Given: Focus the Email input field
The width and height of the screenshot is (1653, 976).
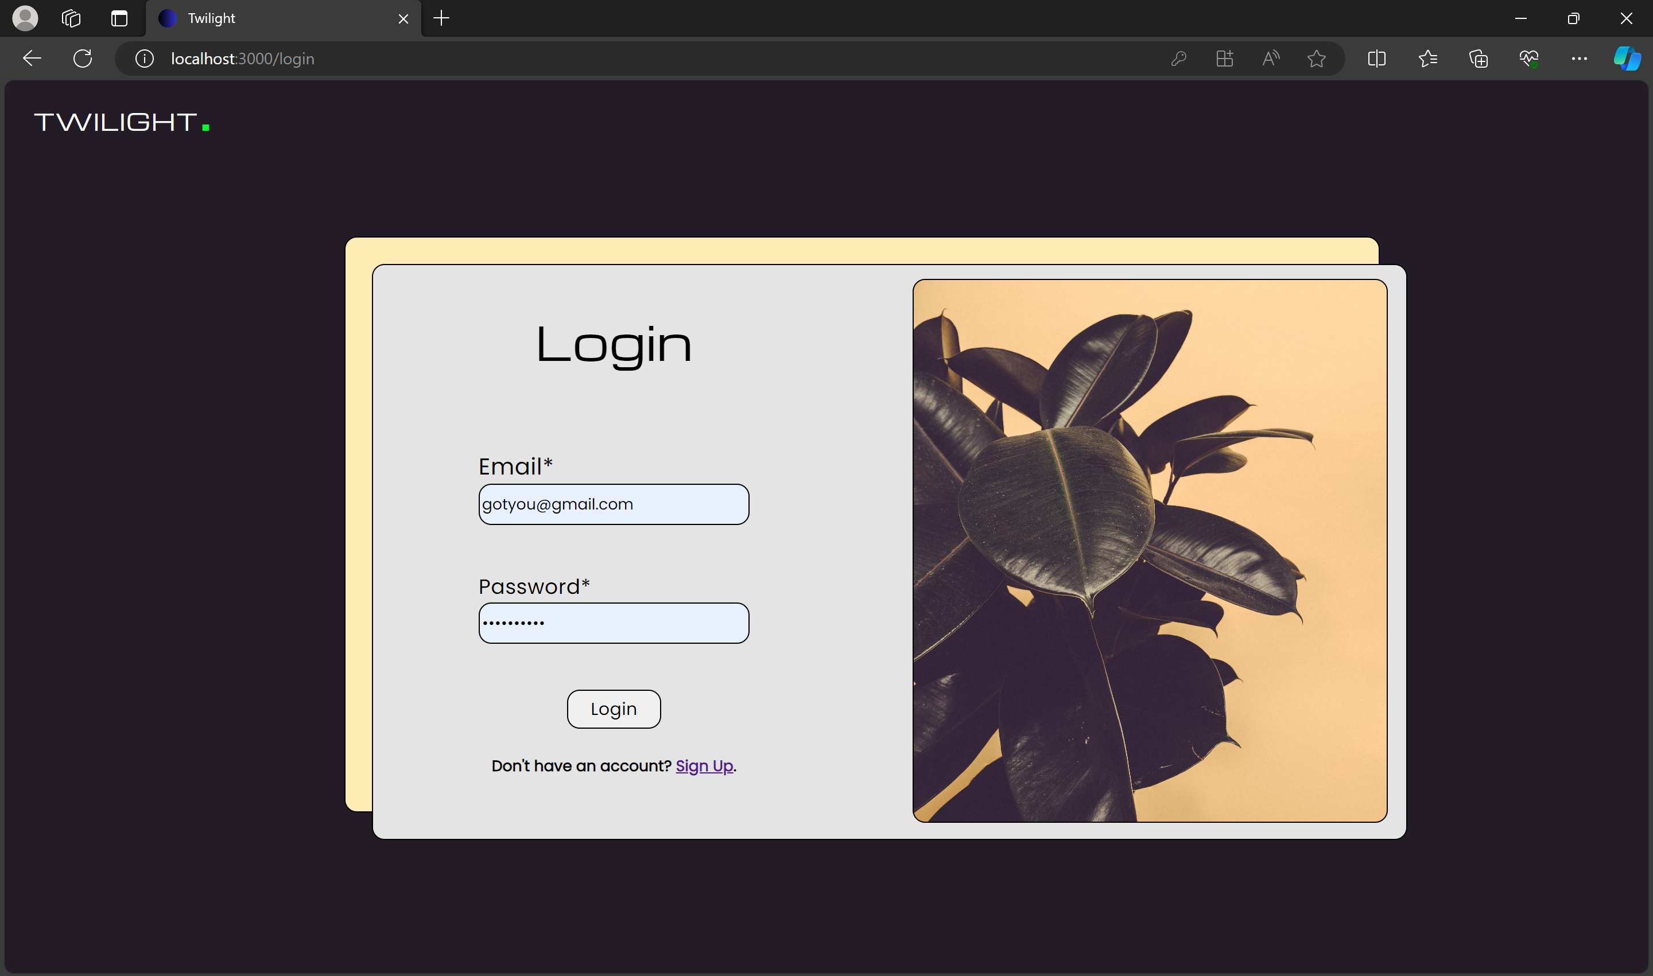Looking at the screenshot, I should (x=613, y=504).
